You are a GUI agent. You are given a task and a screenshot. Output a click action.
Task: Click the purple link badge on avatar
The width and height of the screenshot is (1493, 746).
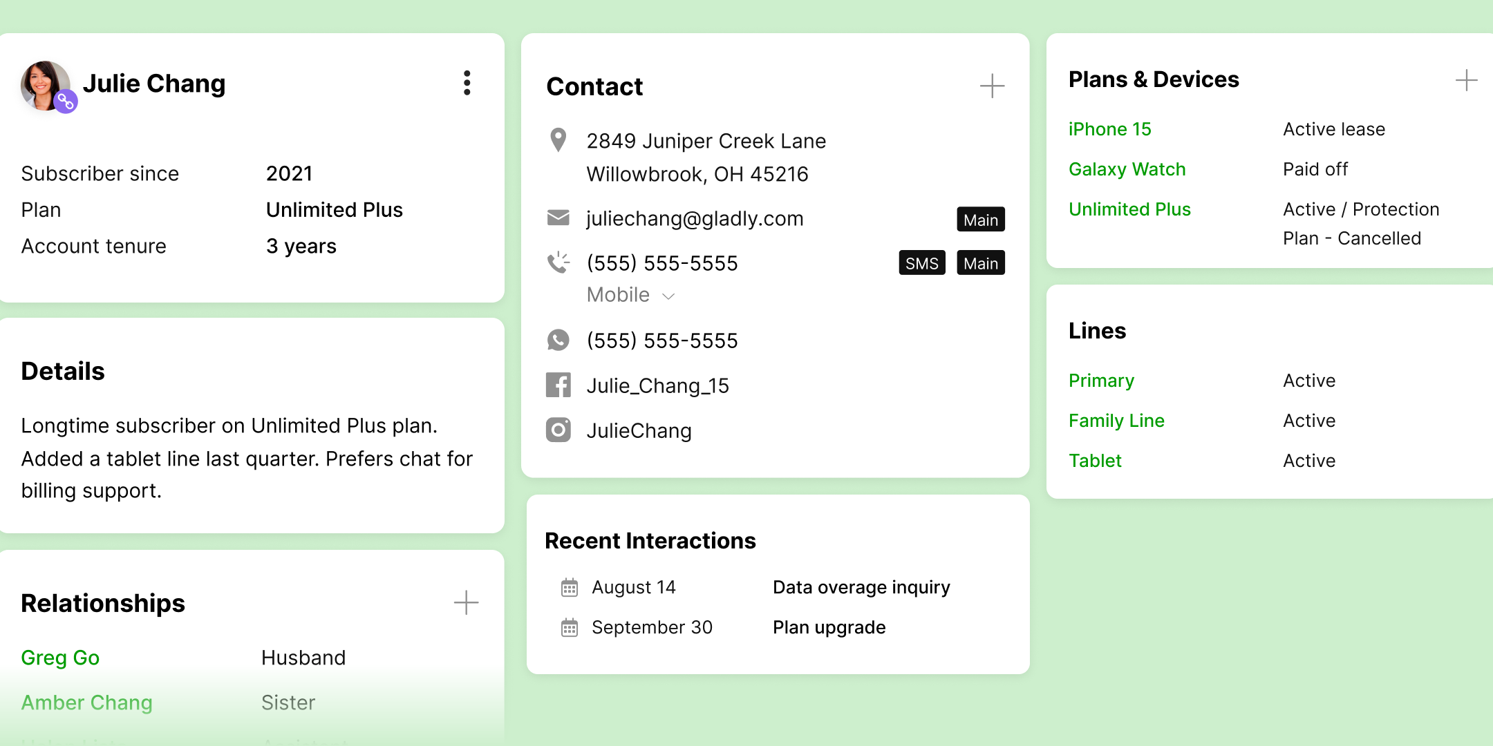pyautogui.click(x=66, y=102)
